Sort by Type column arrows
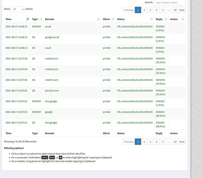The image size is (203, 178). tap(41, 19)
